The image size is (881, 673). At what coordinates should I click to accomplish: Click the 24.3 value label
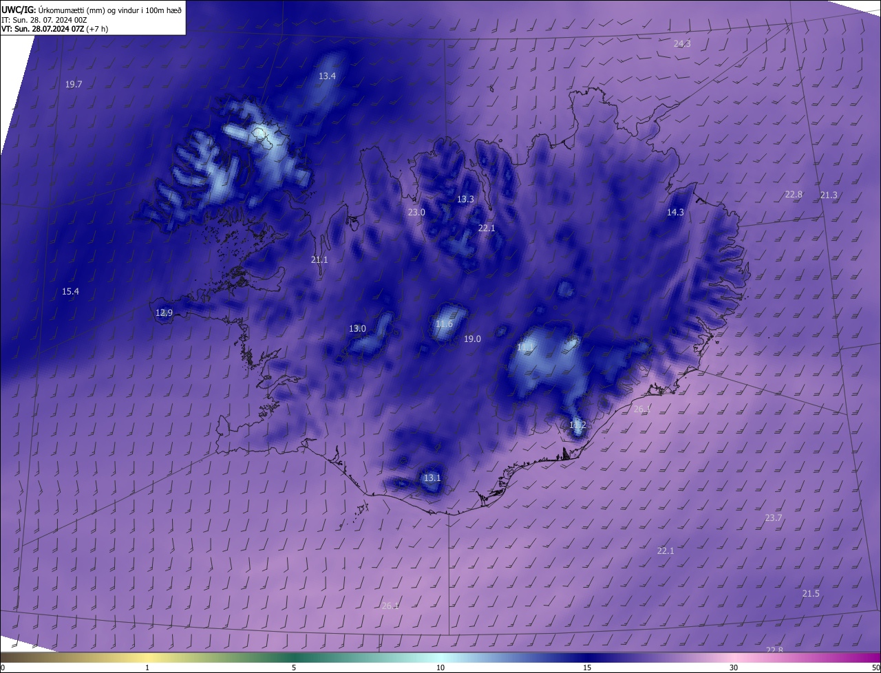click(682, 43)
